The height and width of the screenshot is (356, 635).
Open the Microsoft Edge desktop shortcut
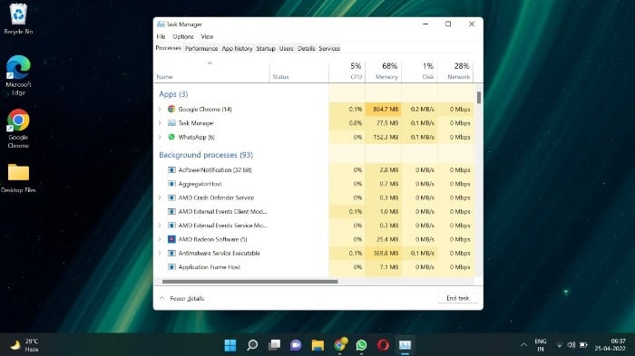18,75
